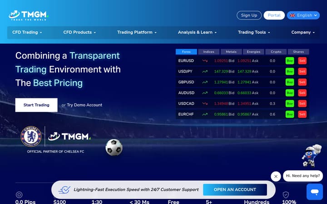Click Try Demo Account link
327x204 pixels.
click(x=84, y=105)
